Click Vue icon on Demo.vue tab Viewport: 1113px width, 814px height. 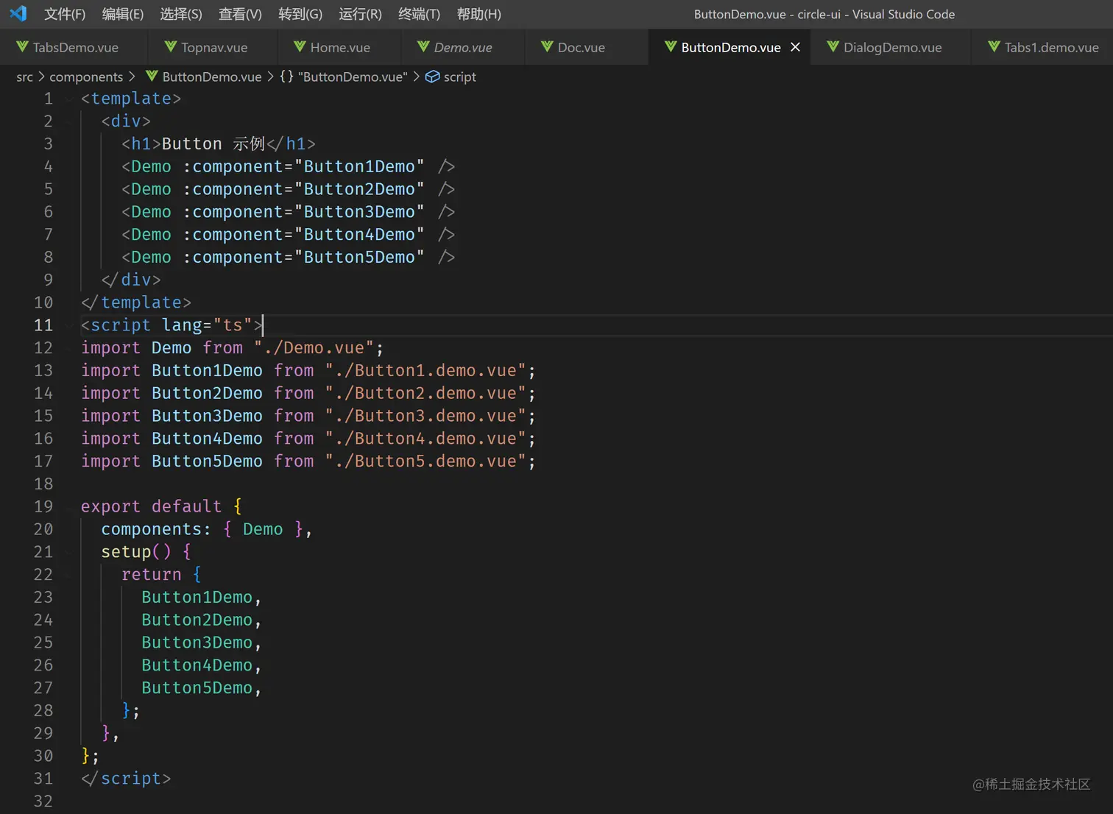point(423,47)
